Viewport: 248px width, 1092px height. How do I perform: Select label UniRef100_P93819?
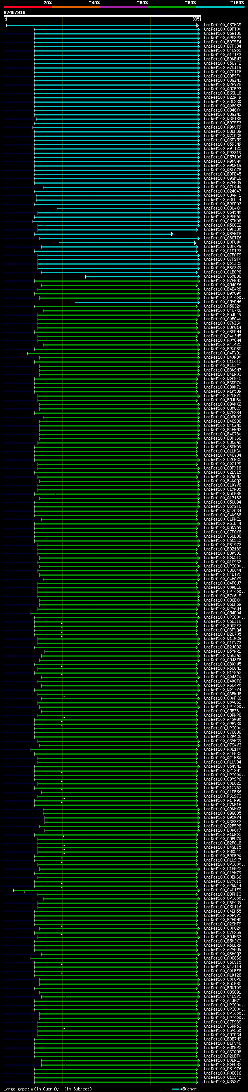coord(222,153)
